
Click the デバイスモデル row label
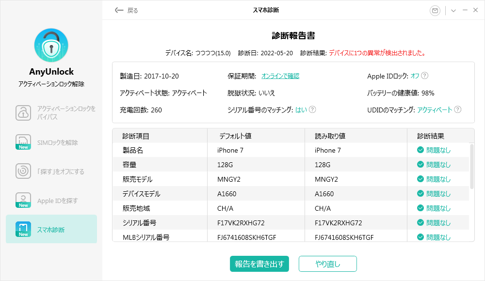[x=141, y=194]
